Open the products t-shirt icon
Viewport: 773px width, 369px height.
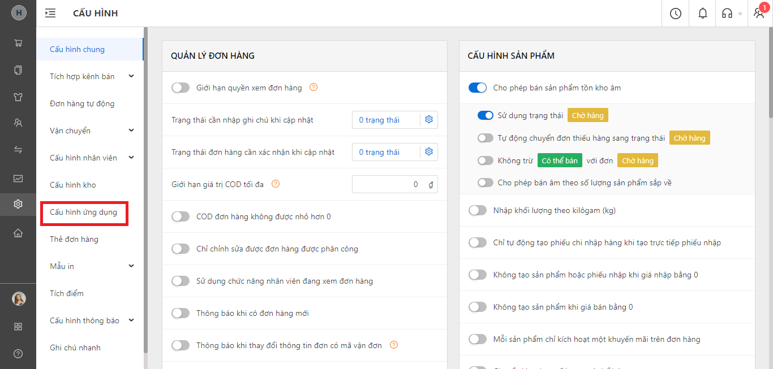(x=18, y=97)
